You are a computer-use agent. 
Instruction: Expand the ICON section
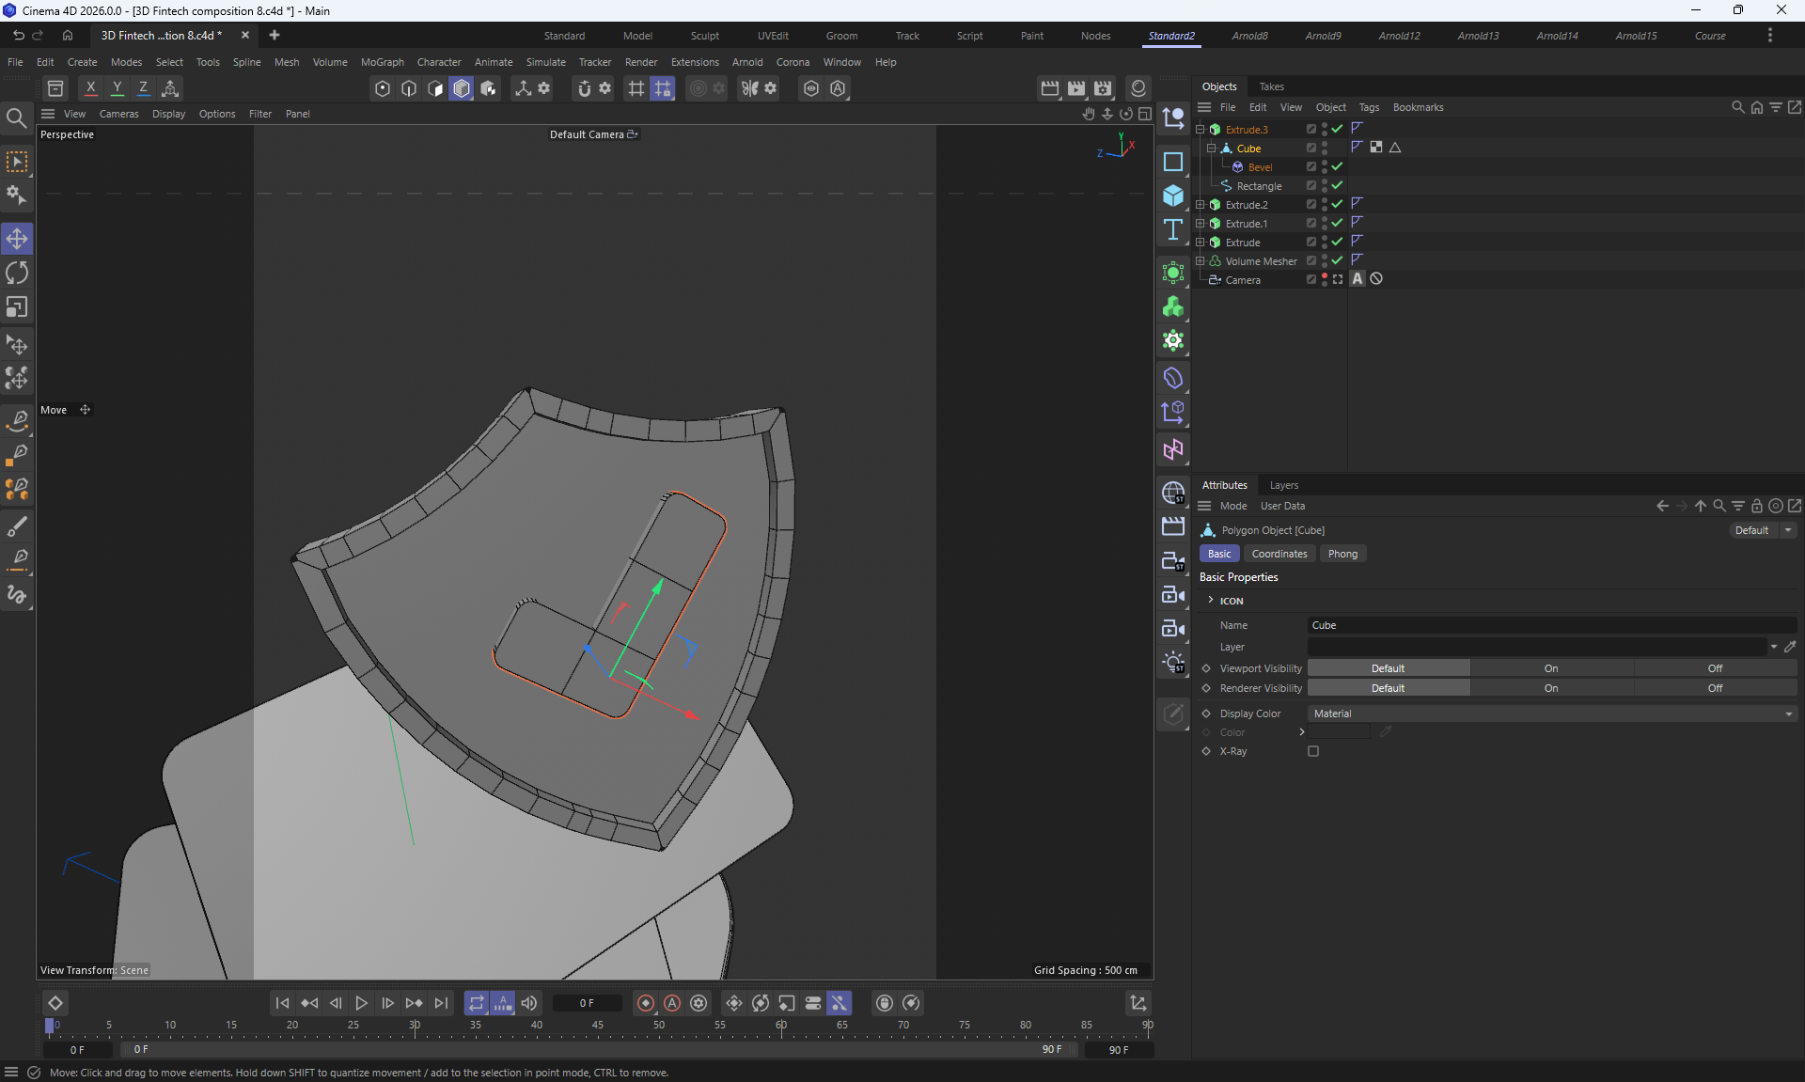coord(1211,600)
